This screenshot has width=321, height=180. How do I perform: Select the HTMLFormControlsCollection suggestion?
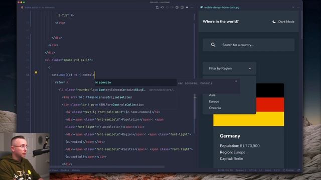[135, 104]
